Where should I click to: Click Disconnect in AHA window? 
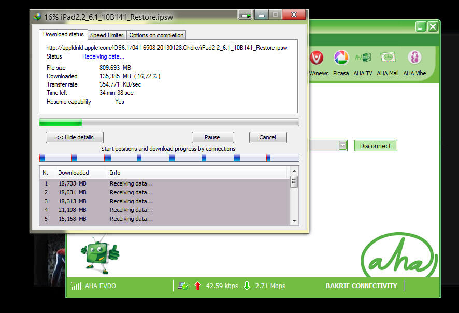tap(376, 146)
